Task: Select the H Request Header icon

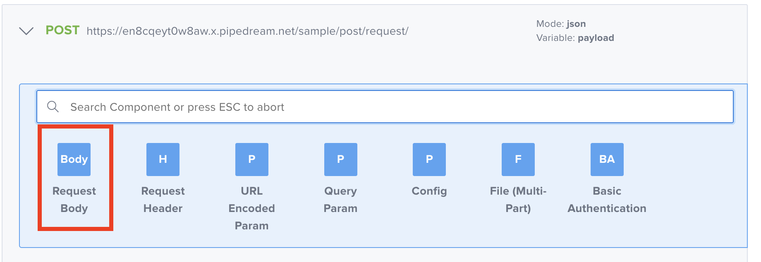Action: 163,160
